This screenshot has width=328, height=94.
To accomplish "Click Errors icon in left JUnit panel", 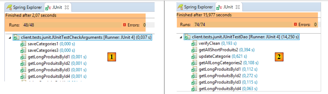I will pos(125,25).
